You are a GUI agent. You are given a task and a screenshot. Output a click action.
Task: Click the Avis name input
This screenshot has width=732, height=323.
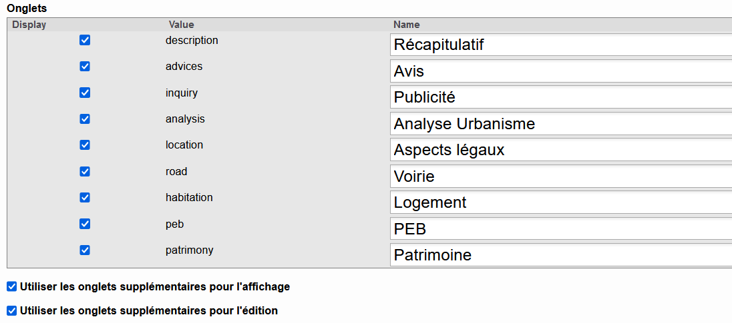pos(560,71)
